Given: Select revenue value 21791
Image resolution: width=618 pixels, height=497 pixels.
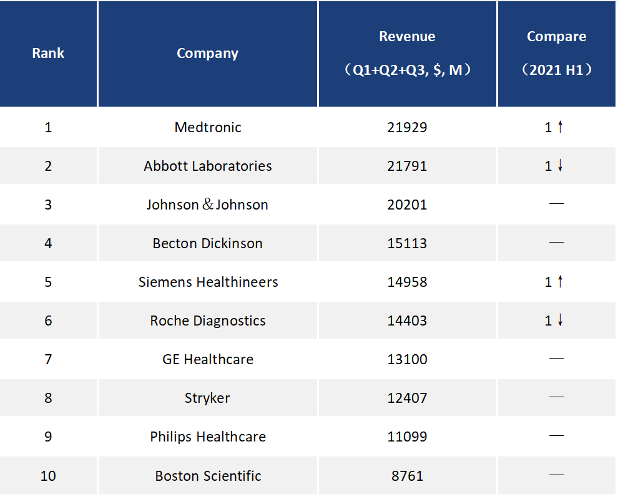Looking at the screenshot, I should tap(407, 166).
